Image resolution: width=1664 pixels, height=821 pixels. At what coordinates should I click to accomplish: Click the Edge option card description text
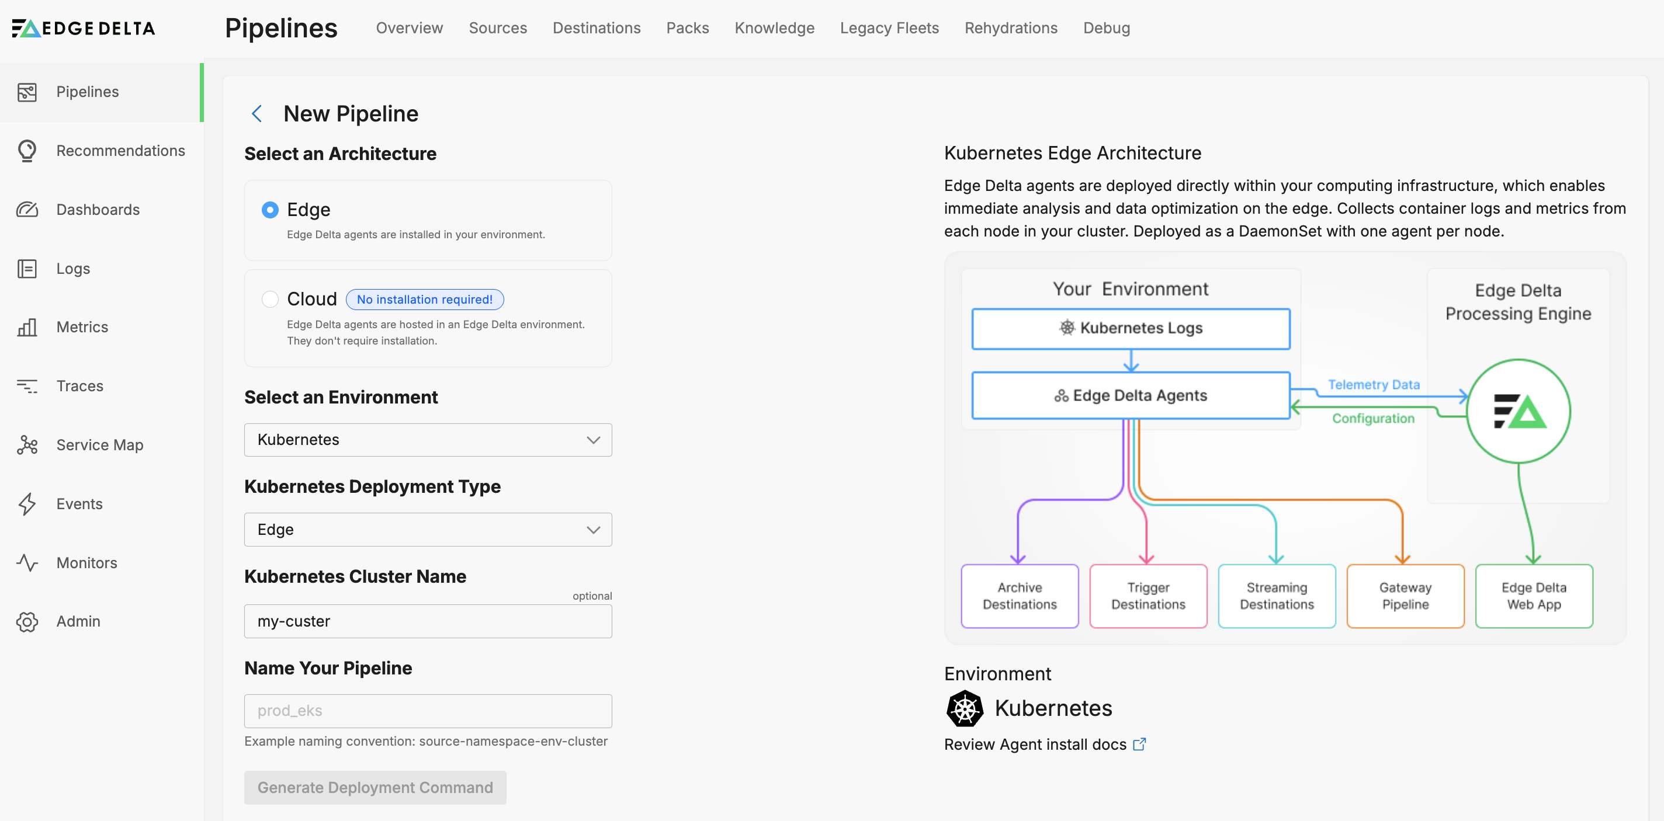pos(415,234)
